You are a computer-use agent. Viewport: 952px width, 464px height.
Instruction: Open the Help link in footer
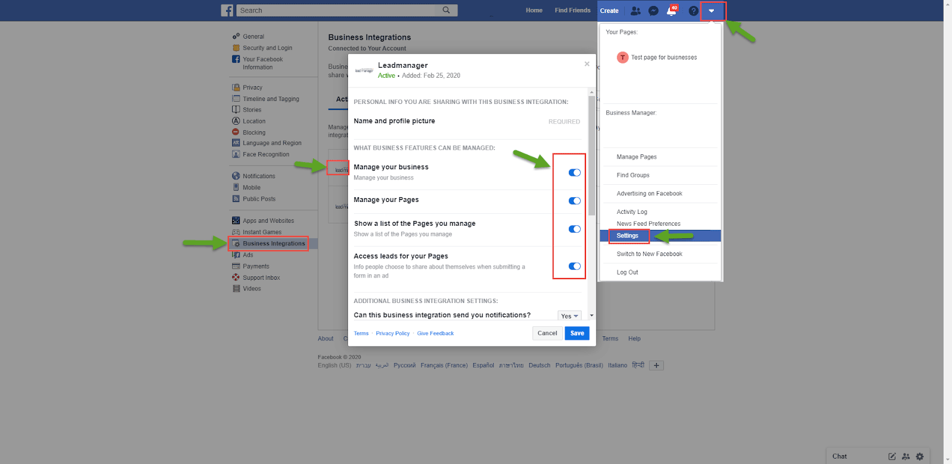click(634, 339)
